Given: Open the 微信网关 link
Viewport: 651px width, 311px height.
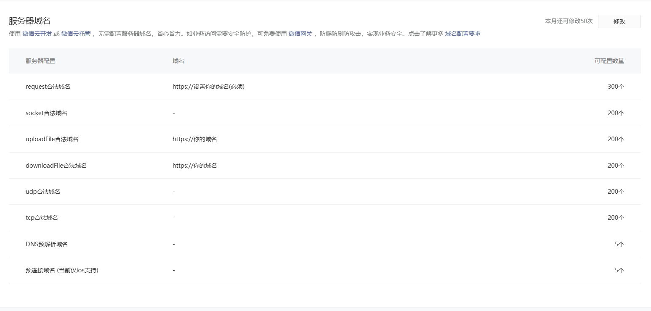Looking at the screenshot, I should click(300, 34).
